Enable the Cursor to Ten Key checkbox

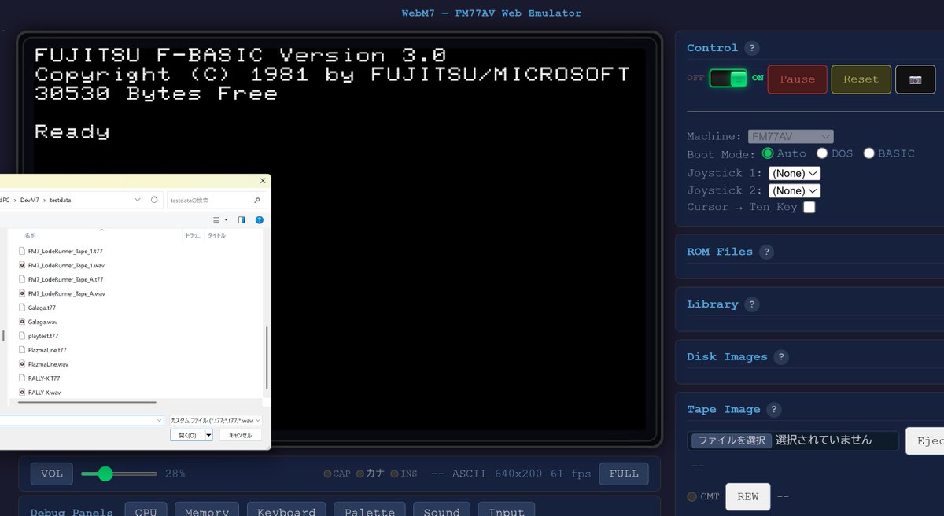tap(809, 208)
